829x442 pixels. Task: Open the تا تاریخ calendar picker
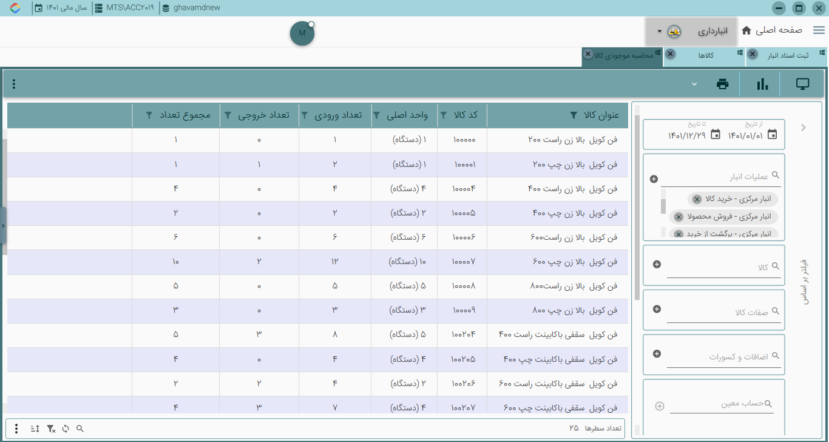[x=716, y=134]
